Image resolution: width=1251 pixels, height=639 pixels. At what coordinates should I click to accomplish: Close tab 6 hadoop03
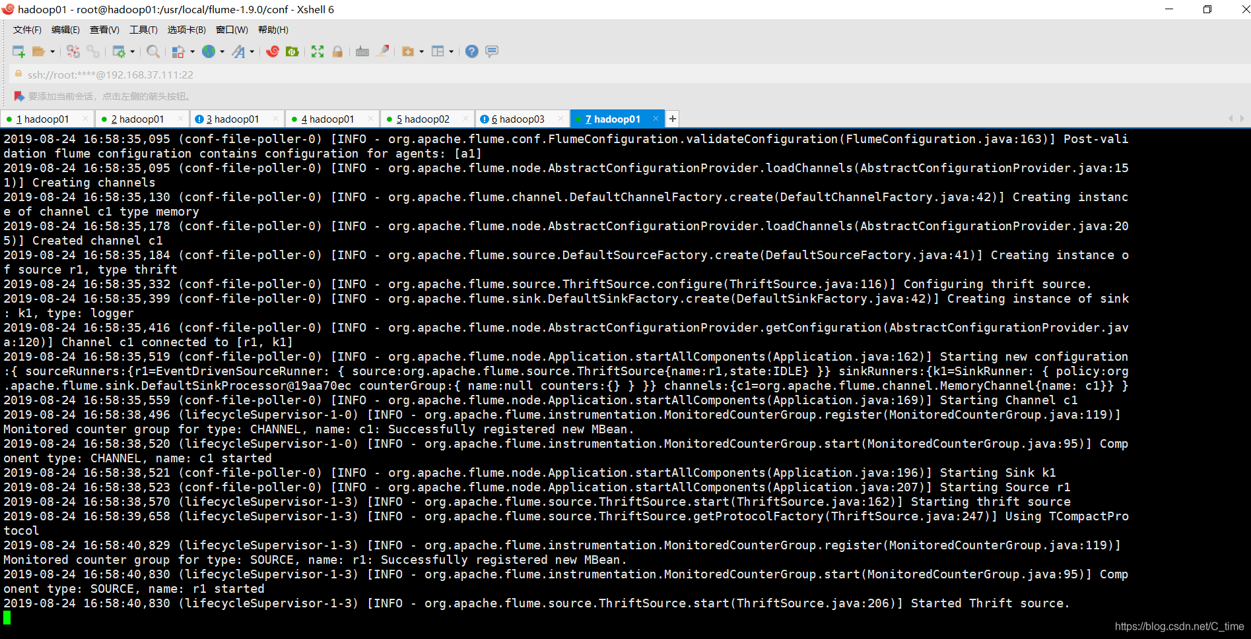point(560,119)
